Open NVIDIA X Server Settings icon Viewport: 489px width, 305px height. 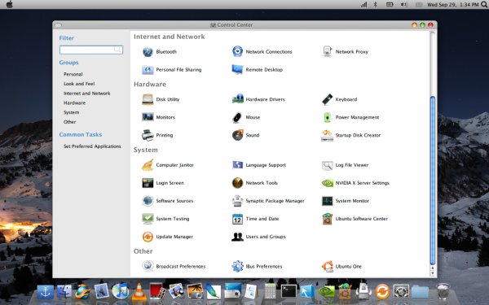click(x=327, y=183)
